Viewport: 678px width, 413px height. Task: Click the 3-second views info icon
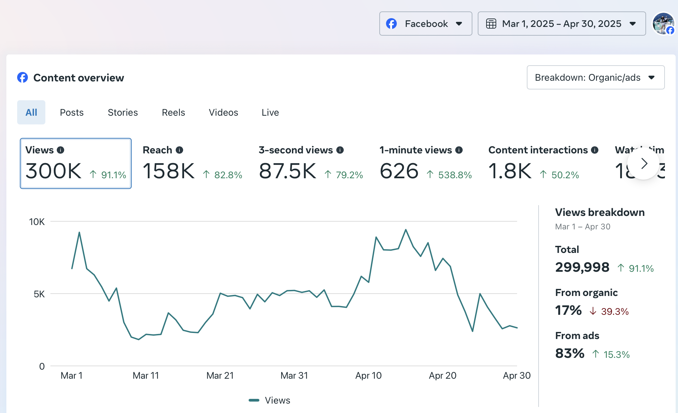(x=340, y=150)
